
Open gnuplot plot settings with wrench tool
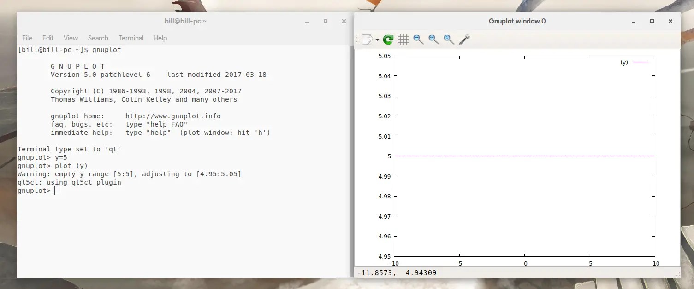[x=464, y=40]
